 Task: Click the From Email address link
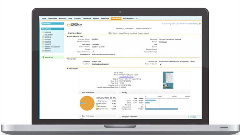coord(100,64)
